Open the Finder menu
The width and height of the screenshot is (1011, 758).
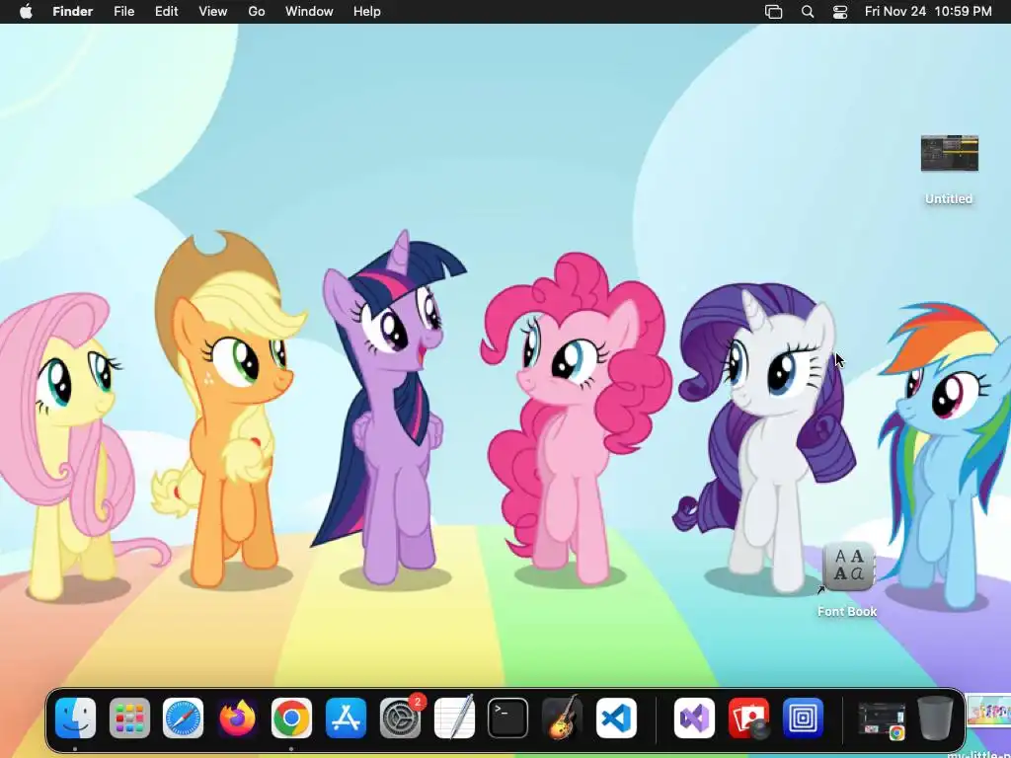point(73,12)
